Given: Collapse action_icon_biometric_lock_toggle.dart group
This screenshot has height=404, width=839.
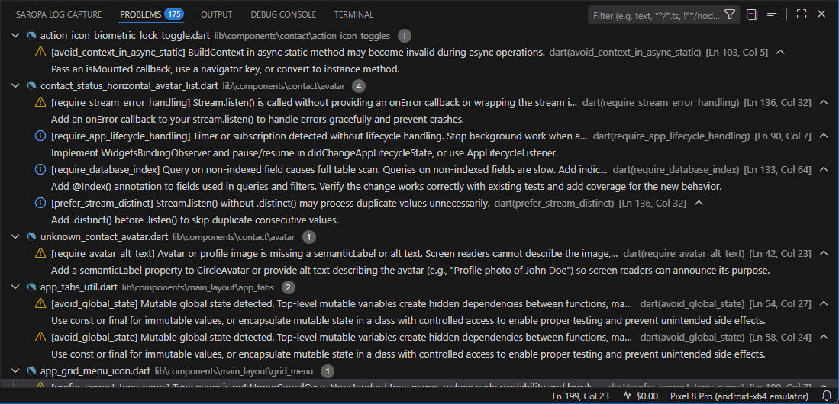Looking at the screenshot, I should tap(15, 36).
